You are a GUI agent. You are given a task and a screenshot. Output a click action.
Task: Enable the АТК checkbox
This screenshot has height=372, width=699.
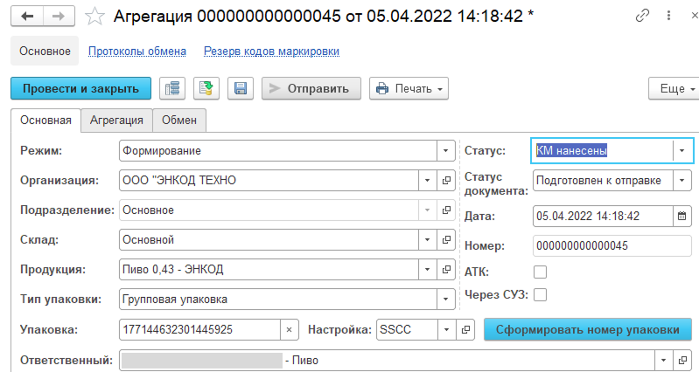coord(541,272)
